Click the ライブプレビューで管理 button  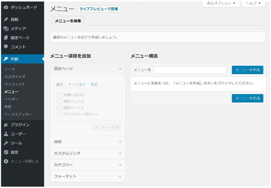pos(98,9)
